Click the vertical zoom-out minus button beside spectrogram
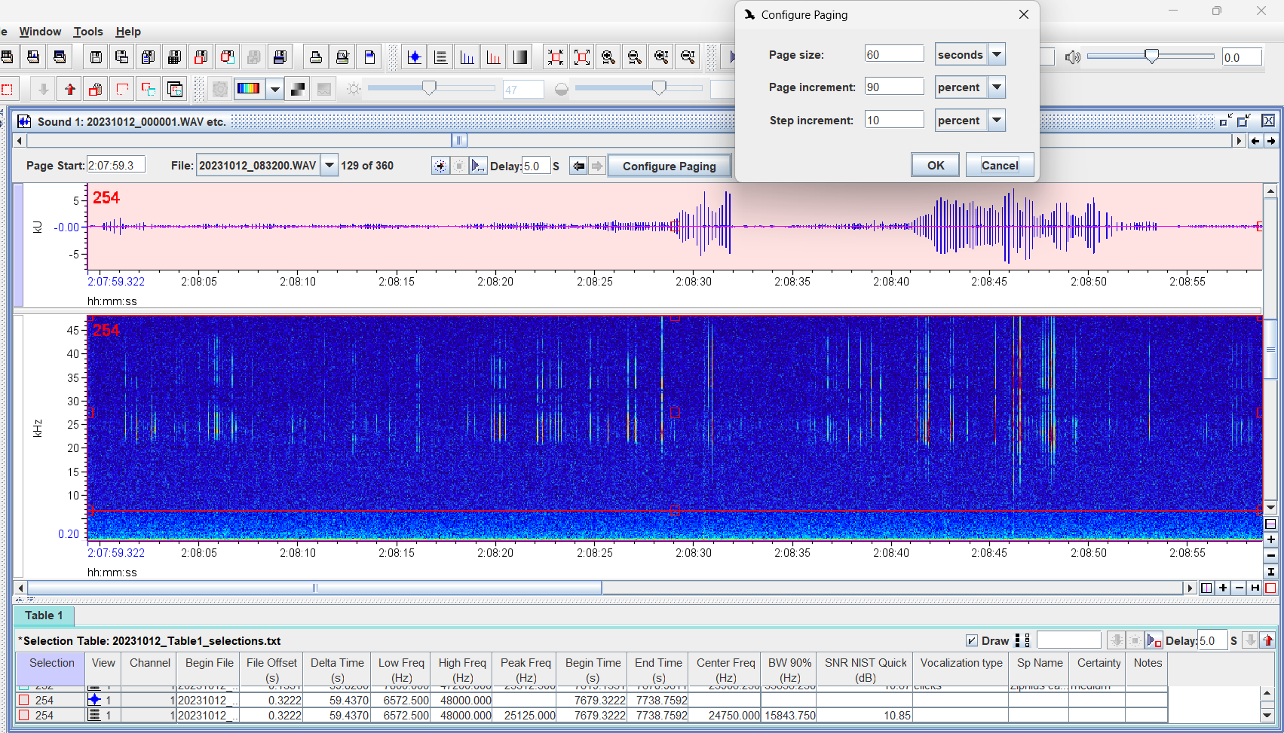Image resolution: width=1284 pixels, height=733 pixels. coord(1270,556)
